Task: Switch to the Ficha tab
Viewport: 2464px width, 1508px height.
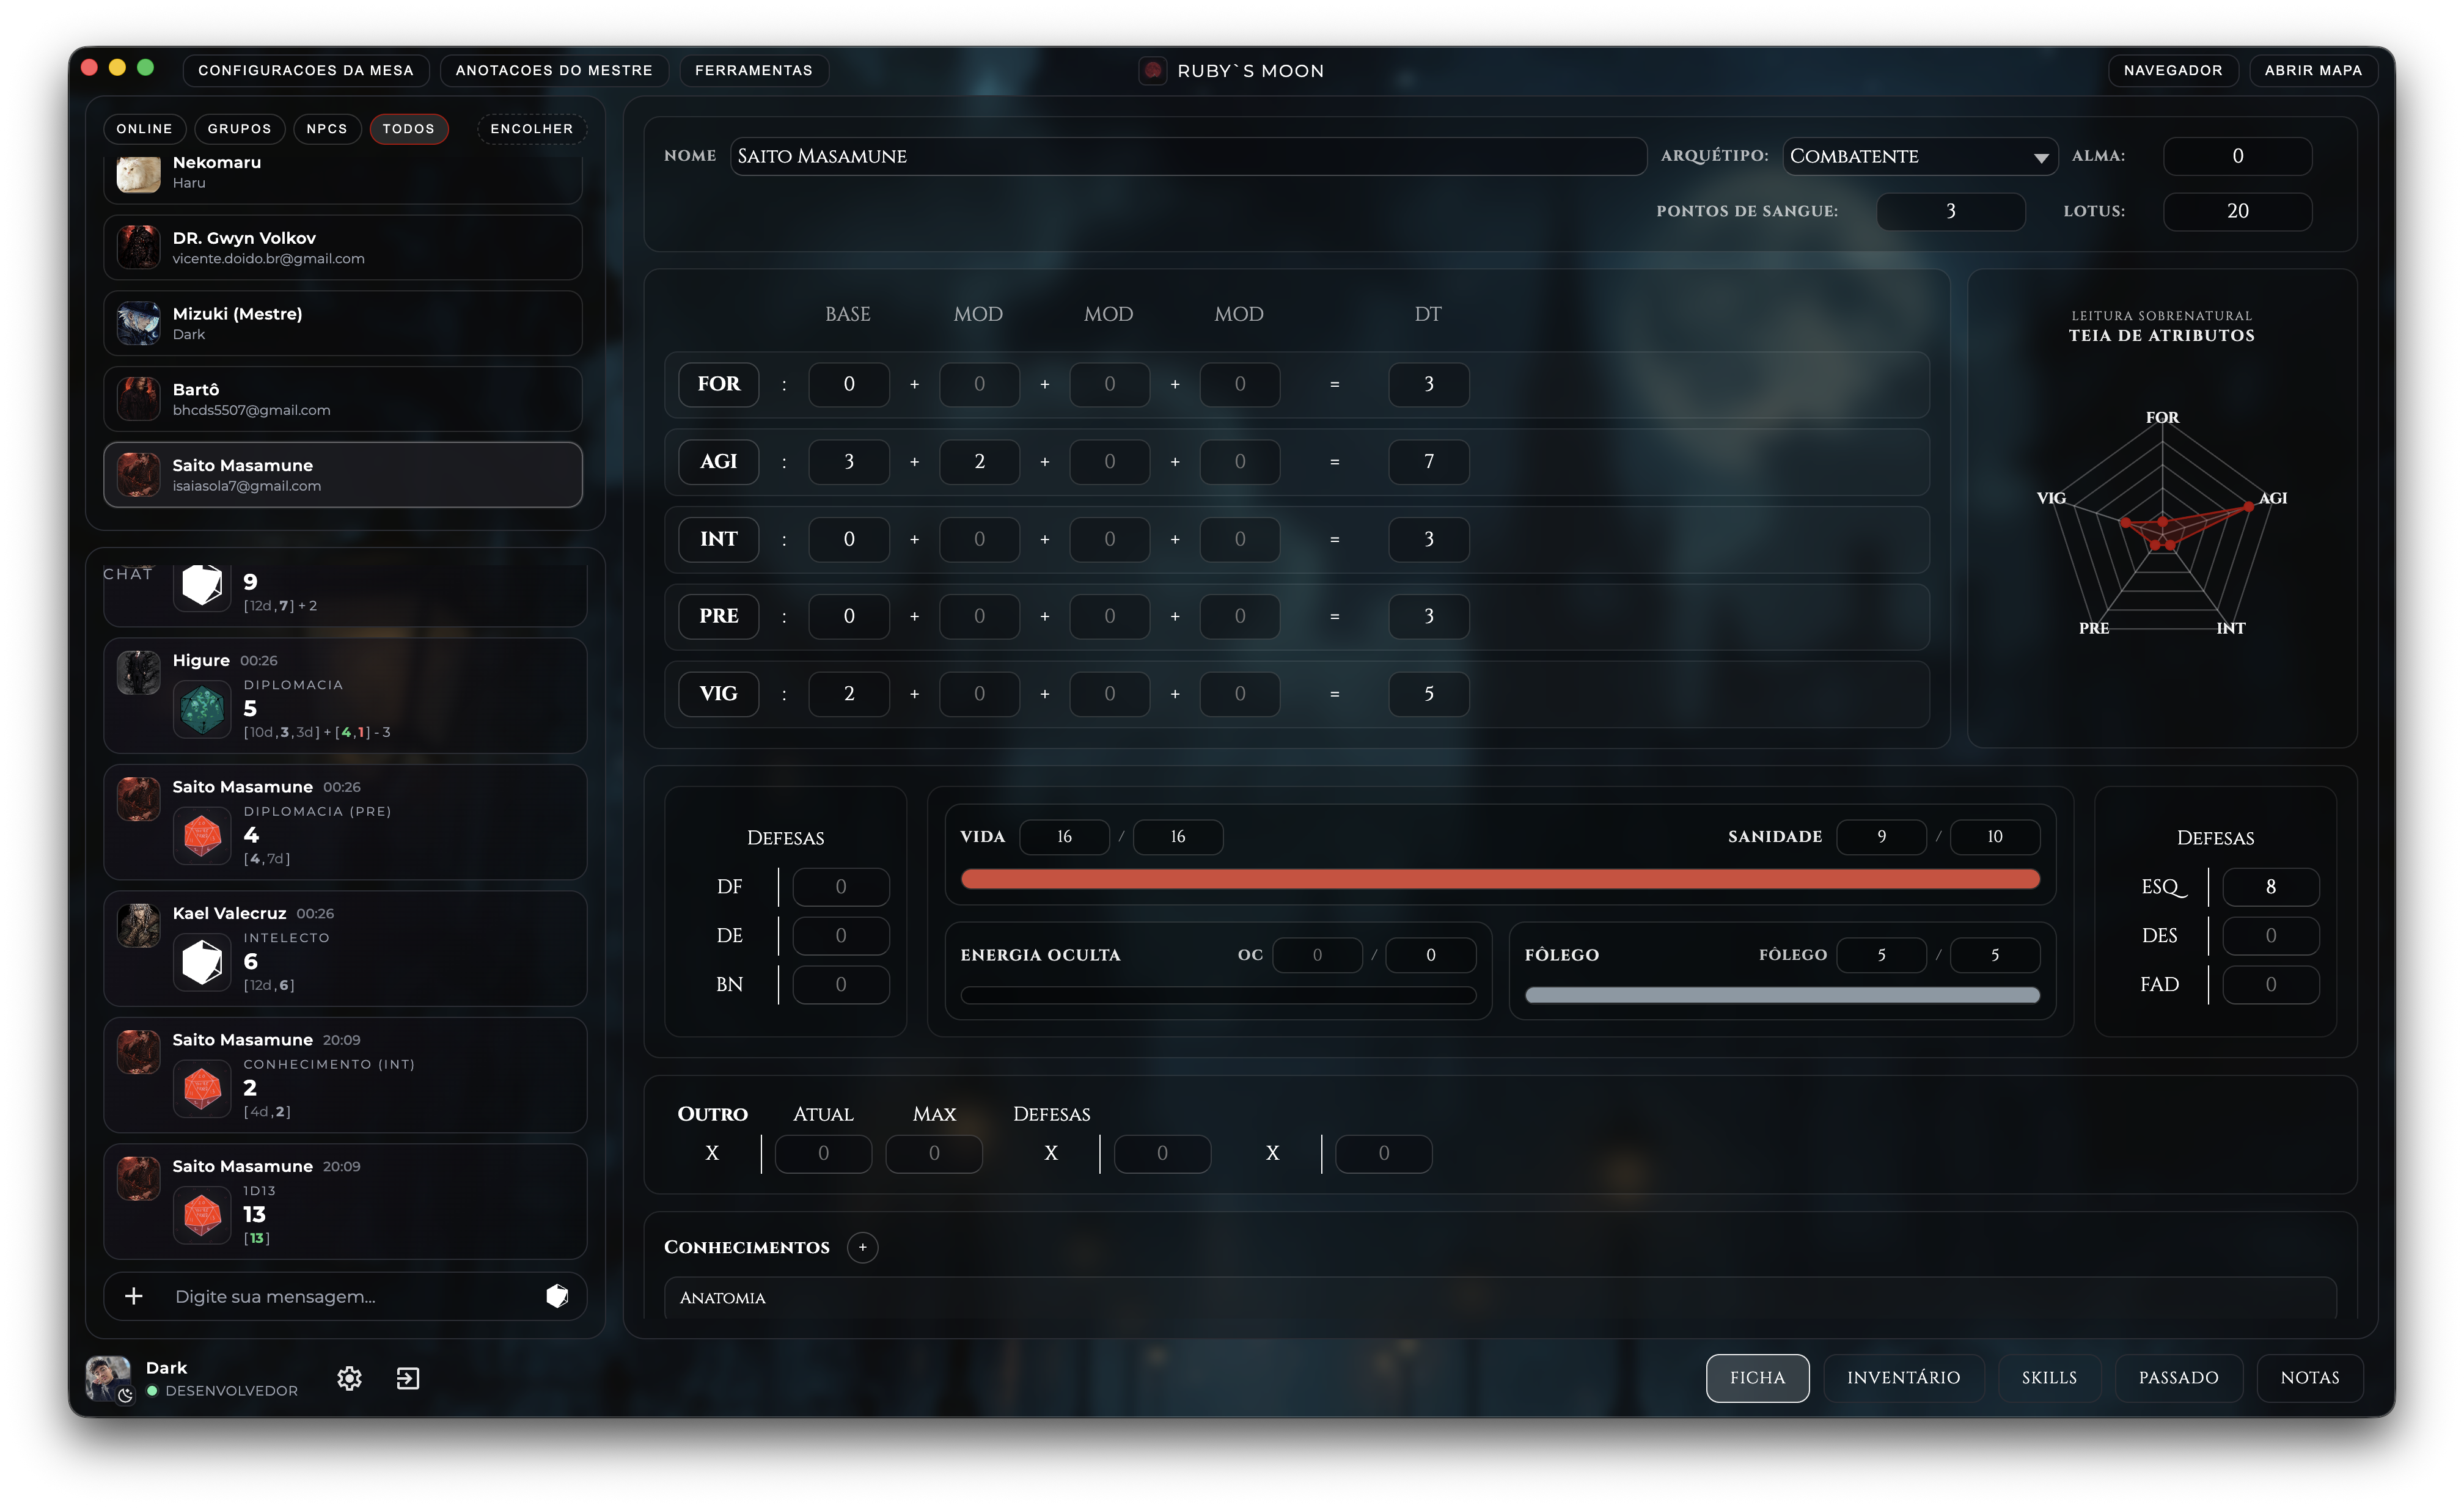Action: (x=1757, y=1377)
